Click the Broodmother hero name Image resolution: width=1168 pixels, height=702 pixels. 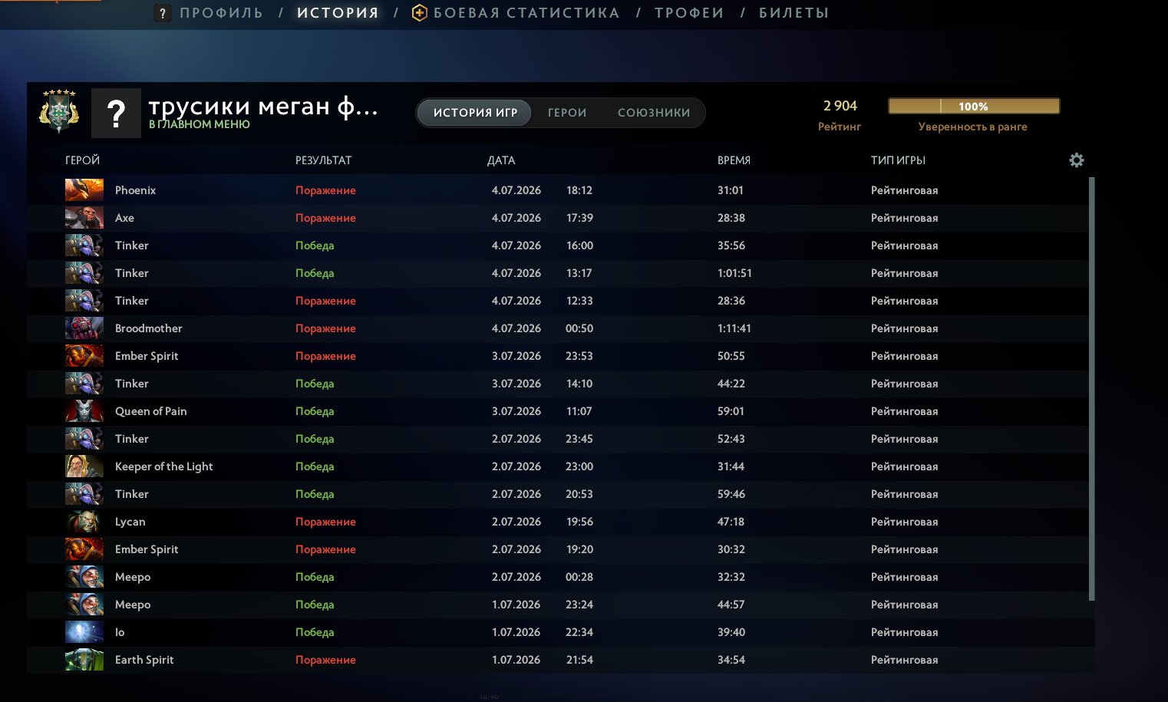point(148,328)
